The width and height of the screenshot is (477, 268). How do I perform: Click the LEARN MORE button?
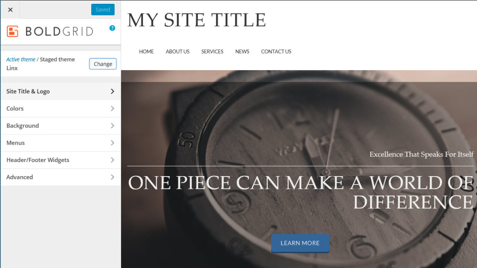(x=300, y=243)
